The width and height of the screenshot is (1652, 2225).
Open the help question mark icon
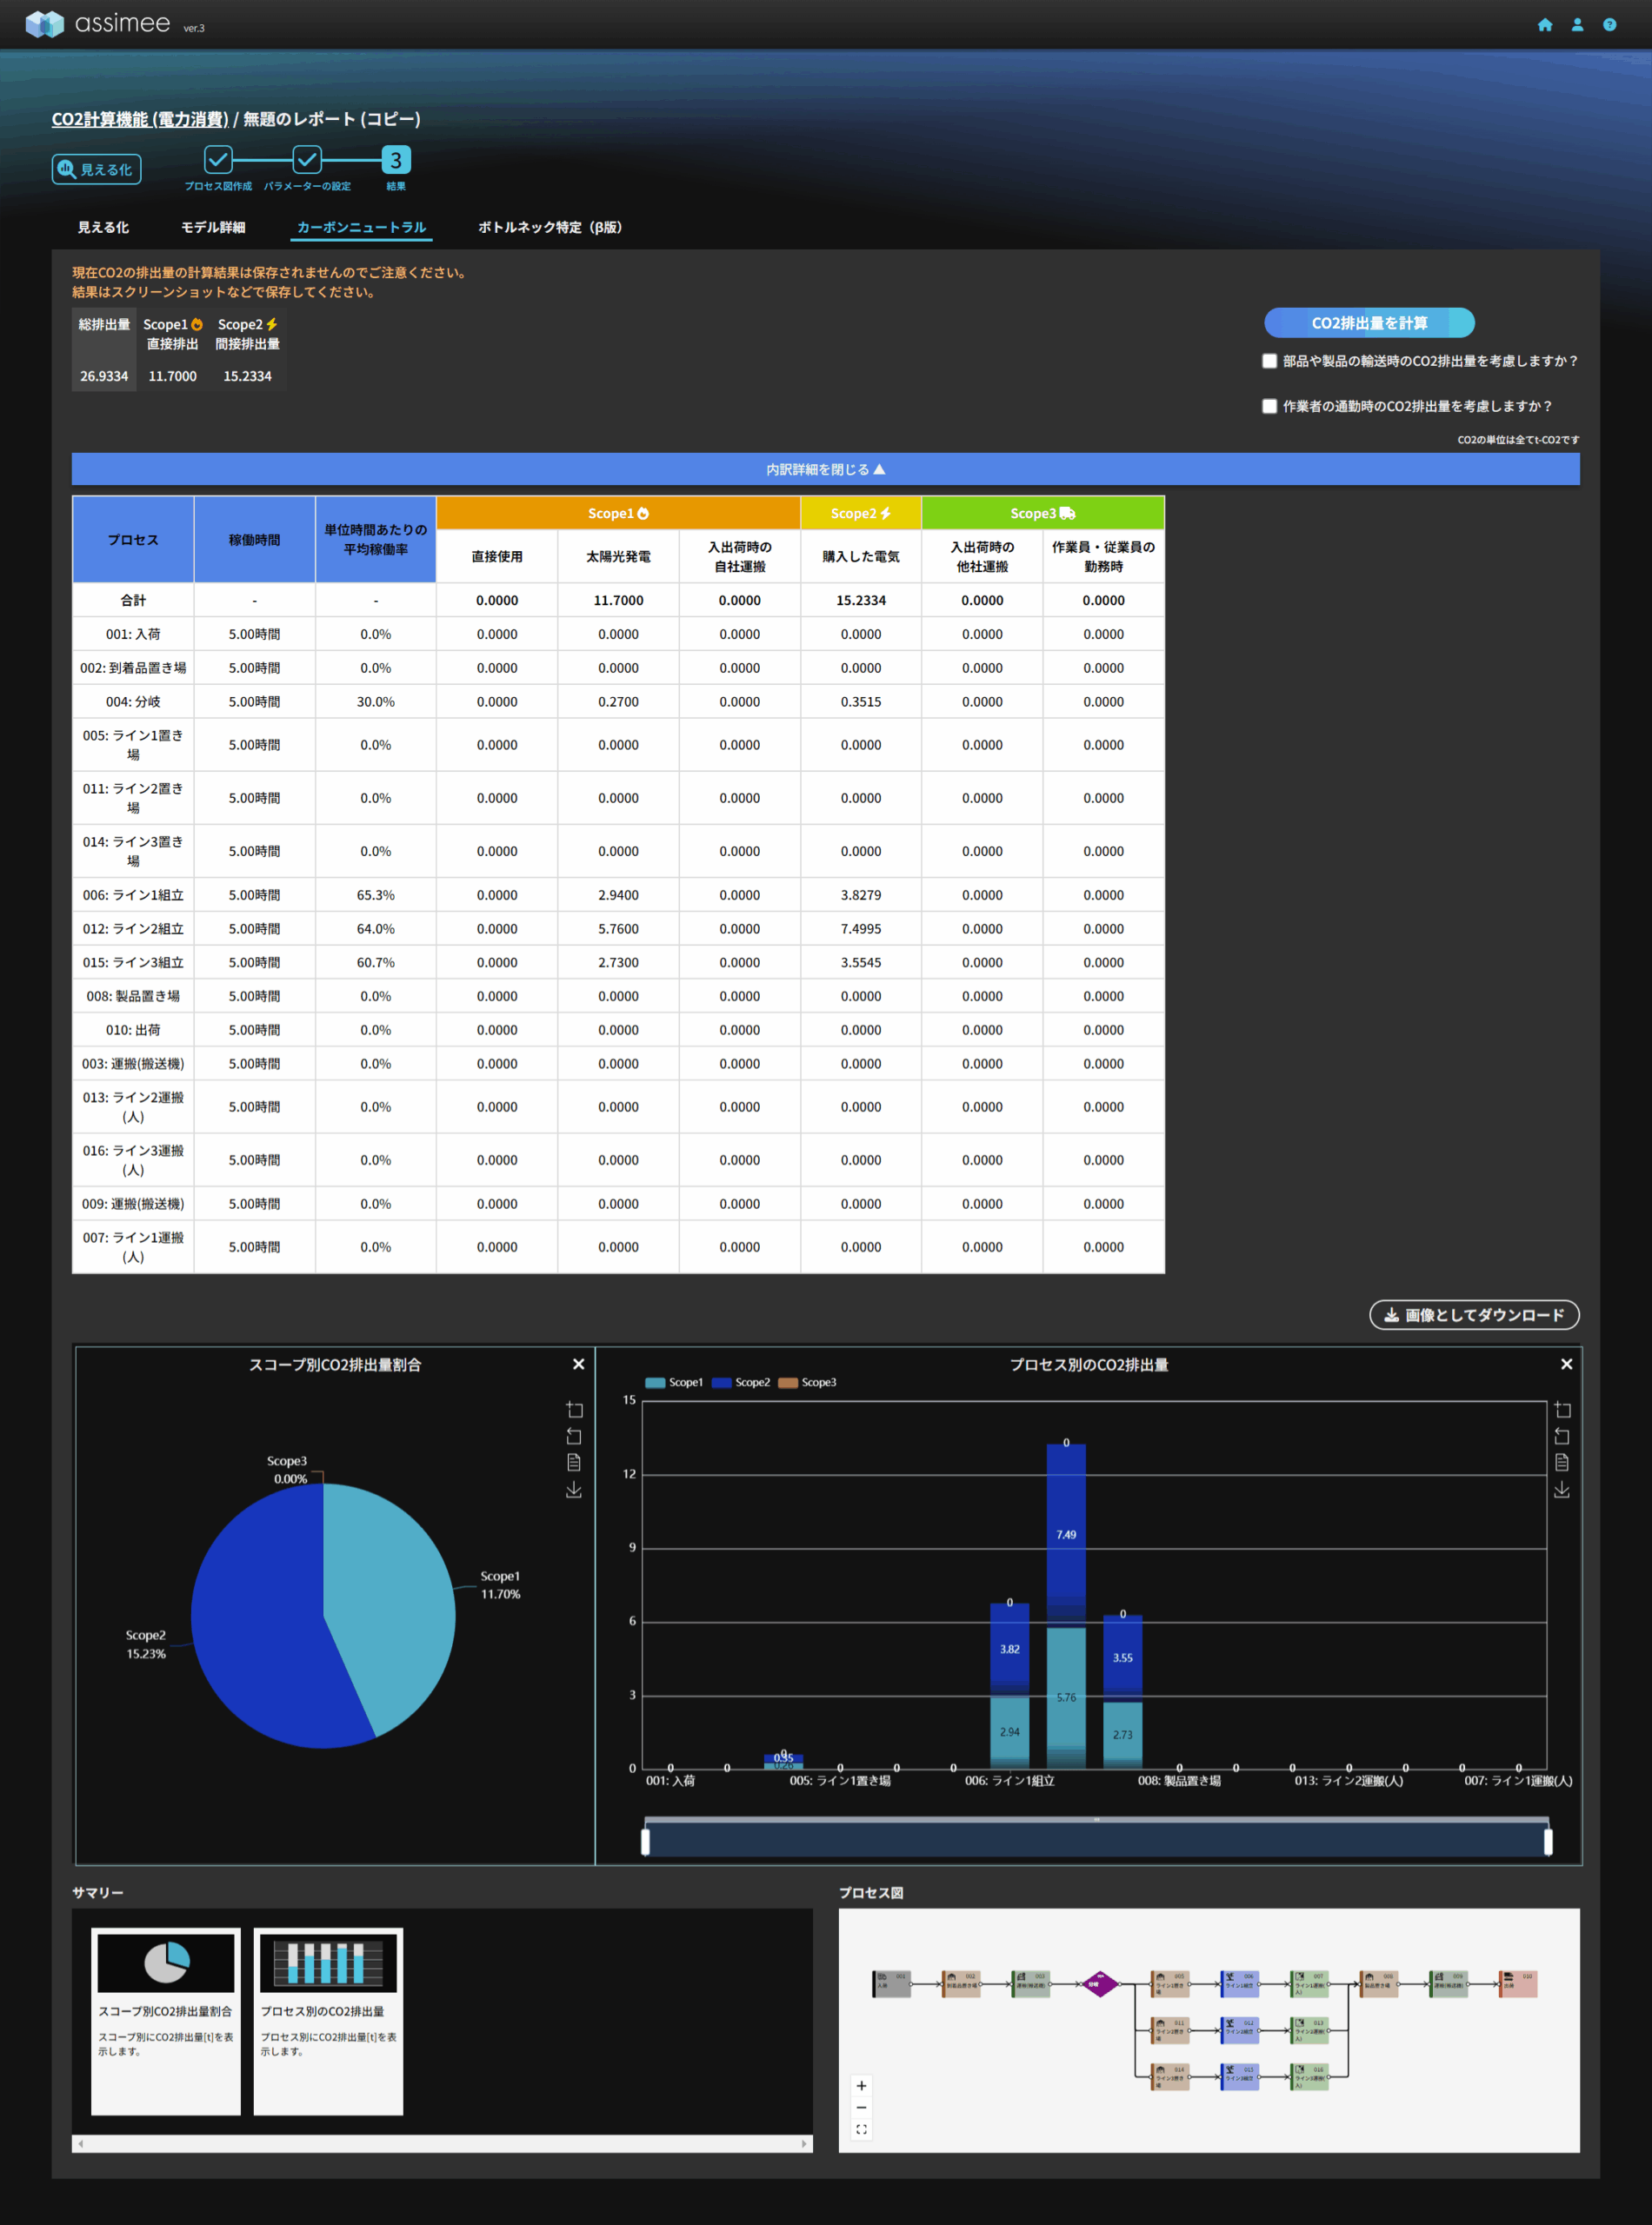[1609, 25]
